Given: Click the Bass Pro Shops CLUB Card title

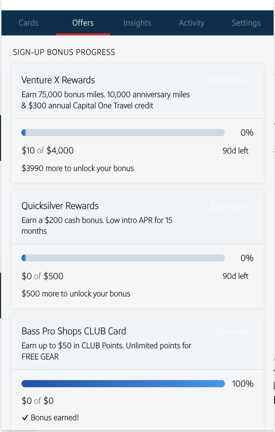Looking at the screenshot, I should click(74, 331).
